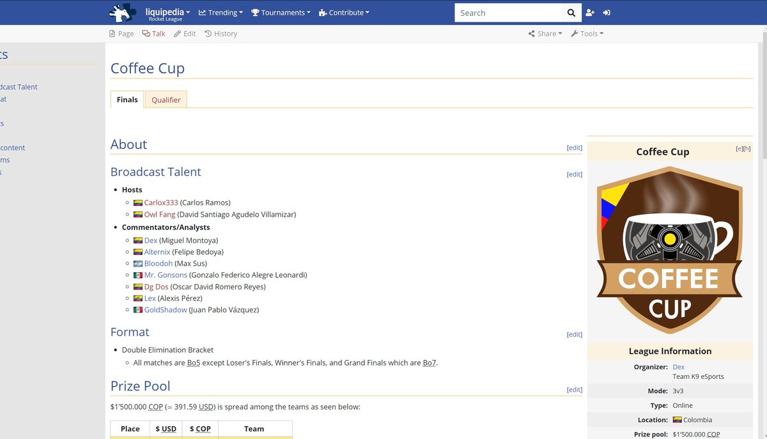Click the infobox [e] edit link
This screenshot has width=767, height=439.
coord(740,148)
